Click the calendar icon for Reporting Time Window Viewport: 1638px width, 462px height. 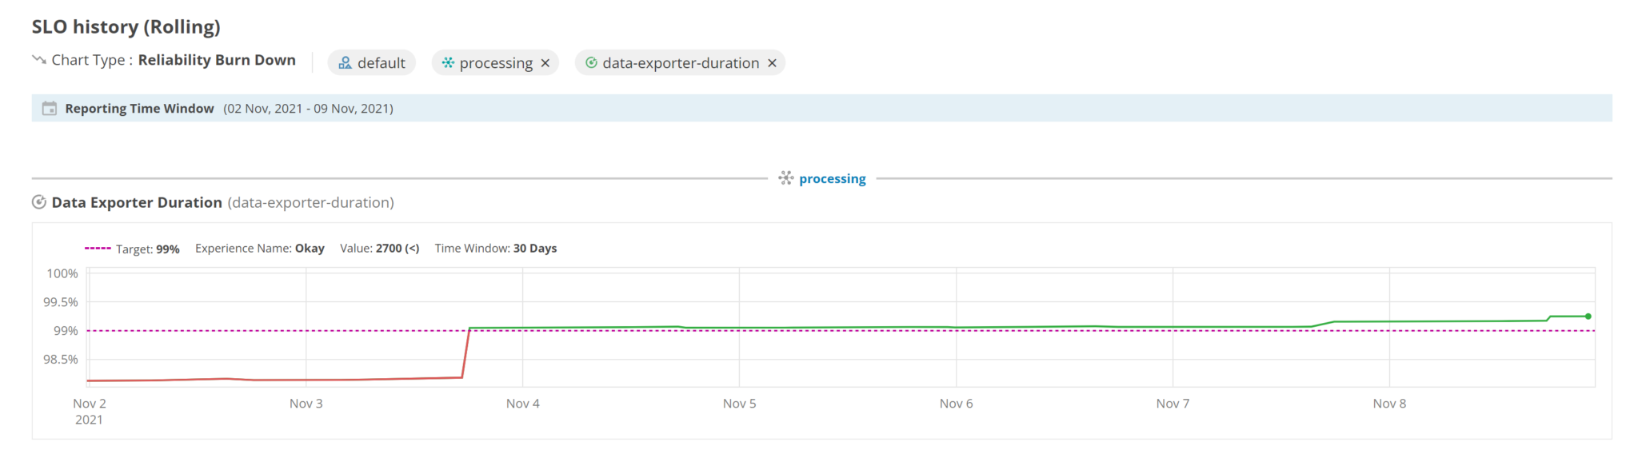50,109
